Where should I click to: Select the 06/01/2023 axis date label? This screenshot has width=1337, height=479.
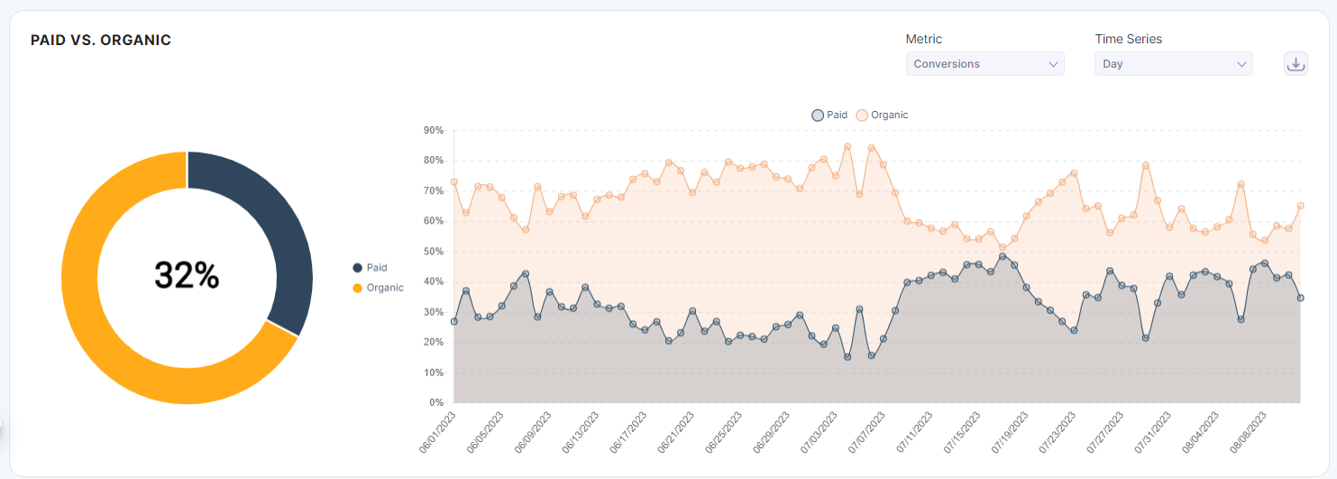click(x=436, y=433)
